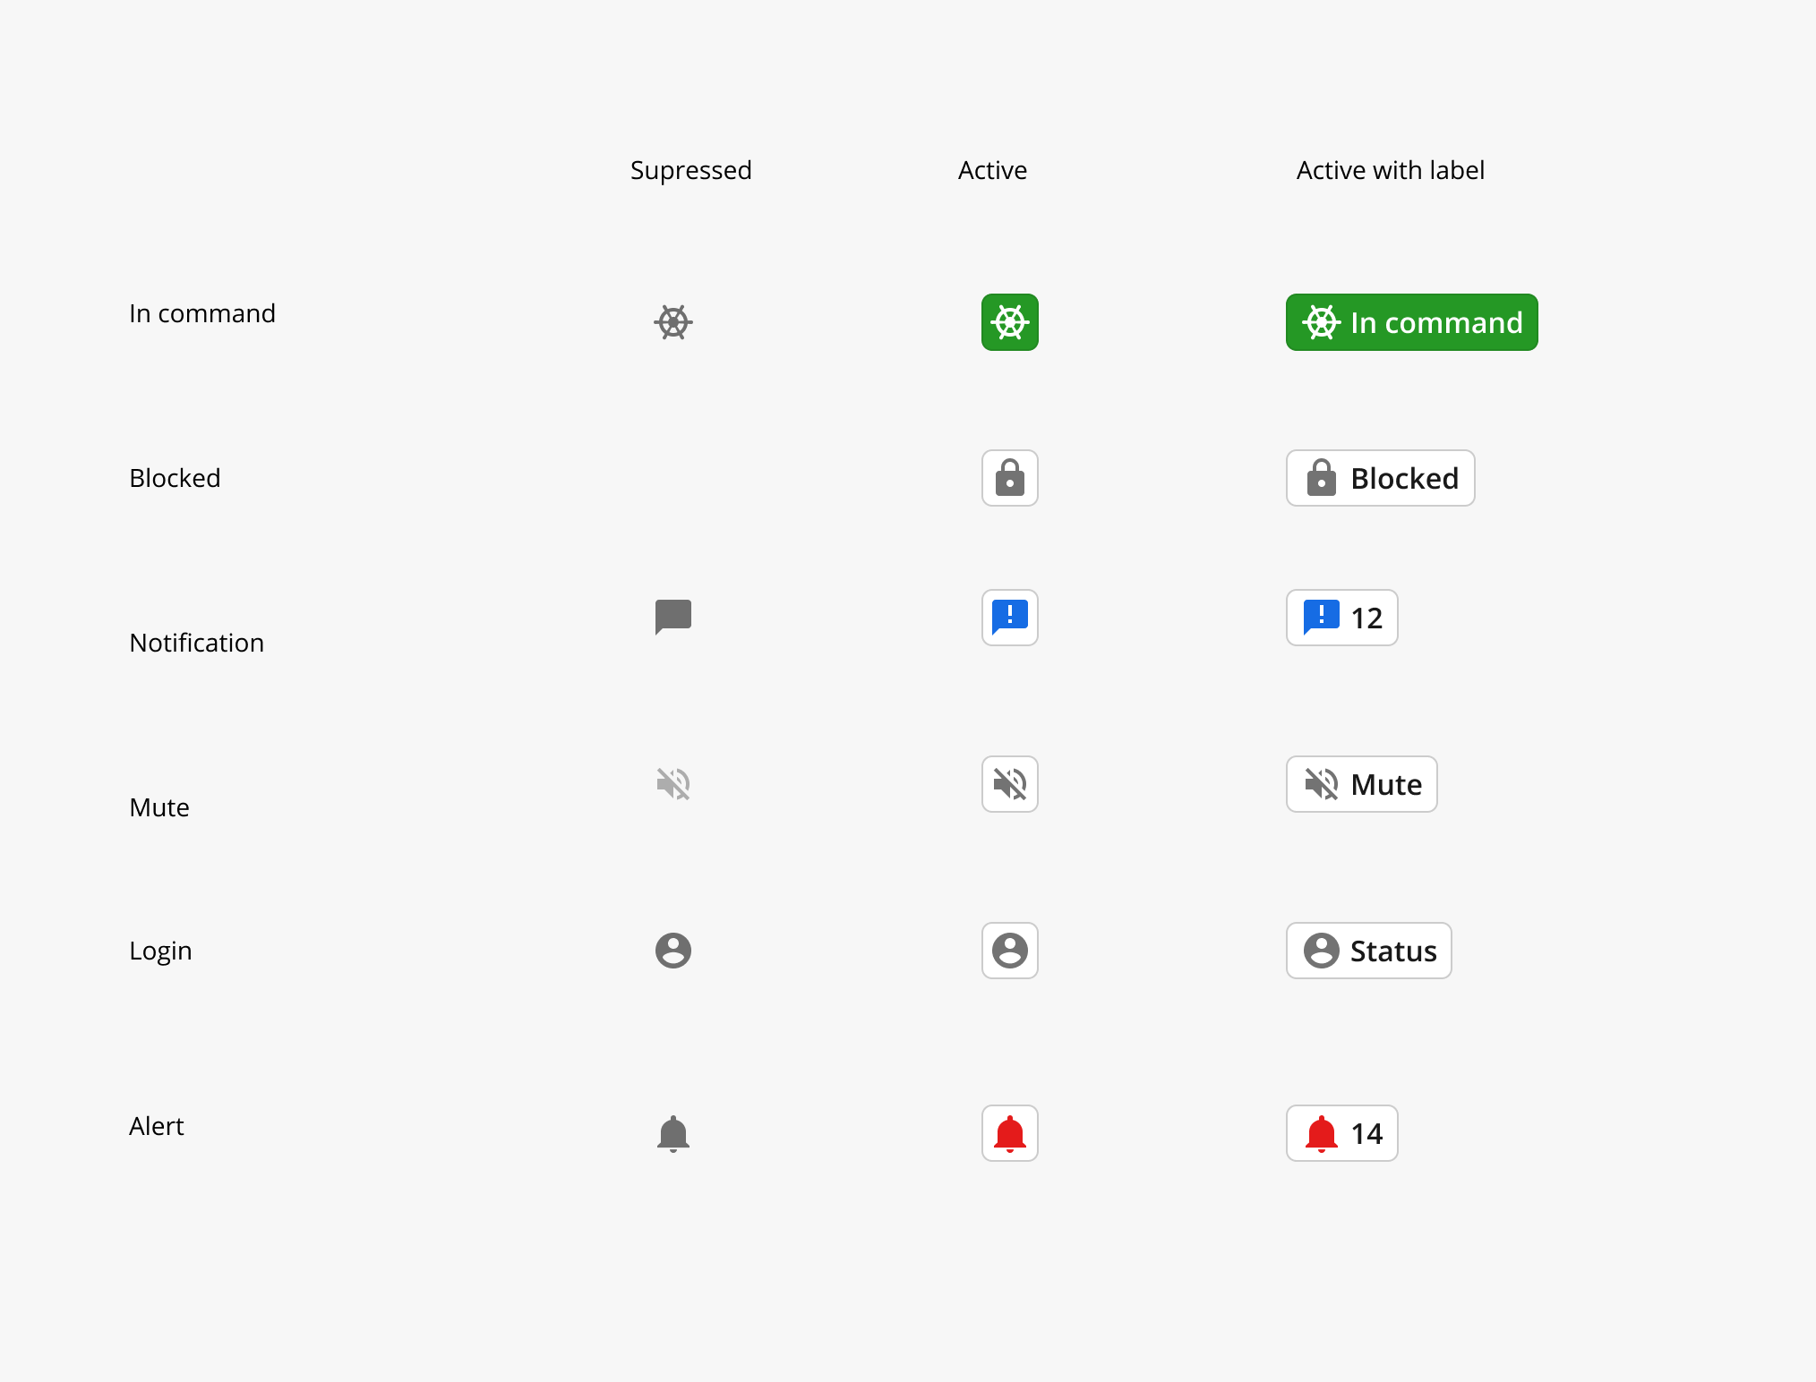
Task: Click the Notification row label
Action: coord(197,643)
